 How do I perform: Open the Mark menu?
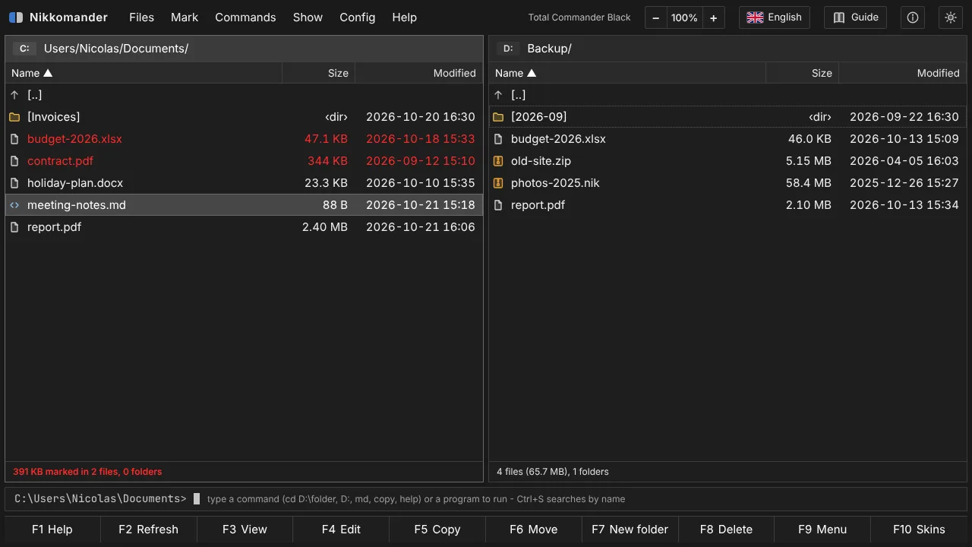[185, 17]
